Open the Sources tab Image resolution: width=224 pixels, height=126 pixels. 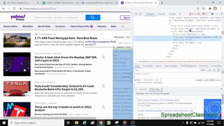coord(172,14)
